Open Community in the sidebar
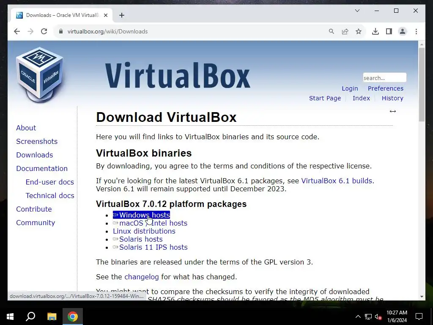Screen dimensions: 433x325 tap(36, 223)
